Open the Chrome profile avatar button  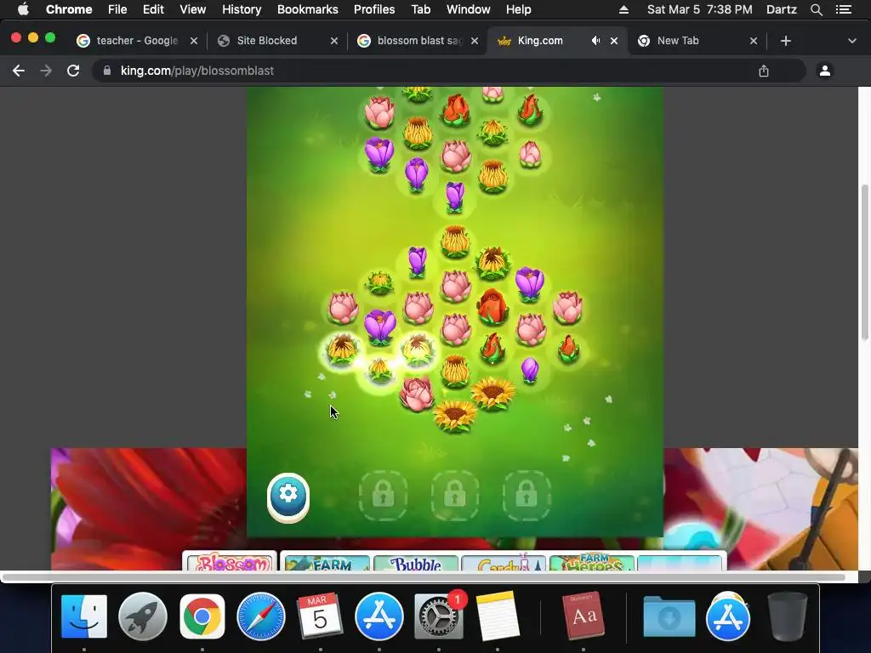[x=825, y=71]
